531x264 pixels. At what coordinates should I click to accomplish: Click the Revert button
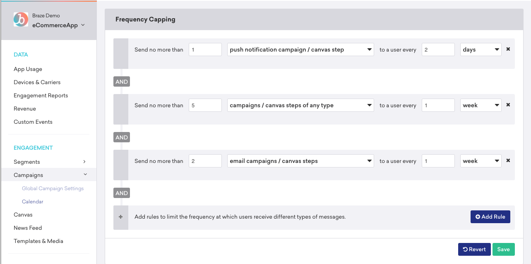474,249
